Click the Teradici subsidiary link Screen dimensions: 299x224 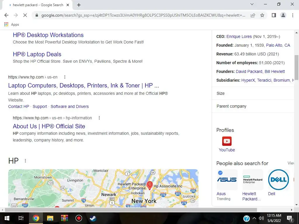(x=264, y=80)
